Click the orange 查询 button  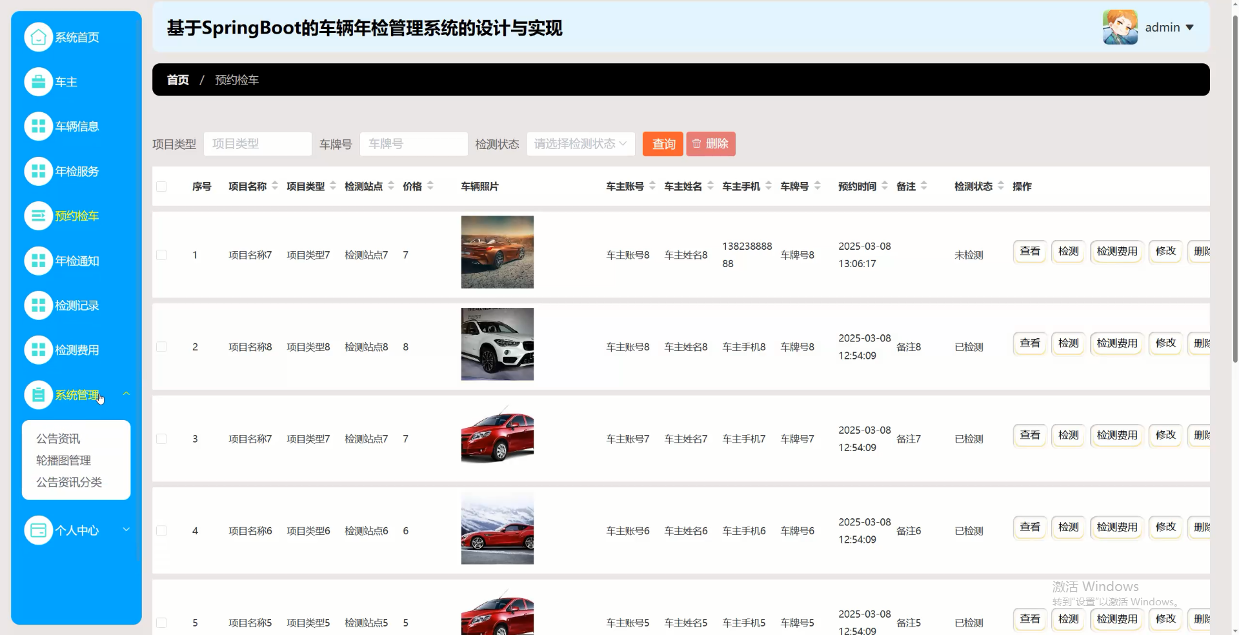(663, 144)
